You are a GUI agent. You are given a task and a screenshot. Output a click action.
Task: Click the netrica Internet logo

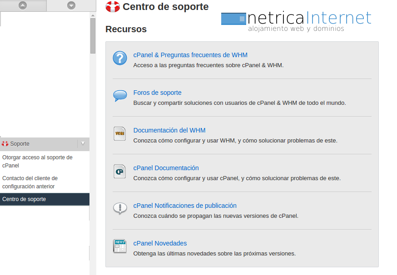tap(296, 21)
